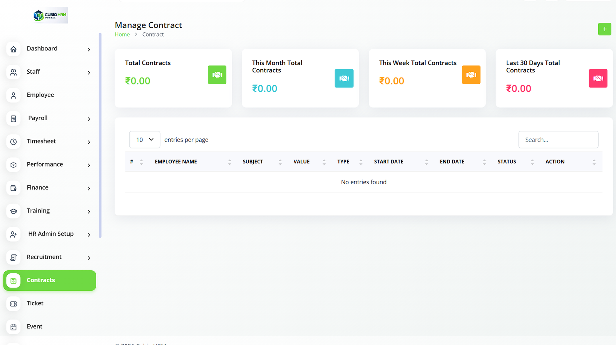Sort table by Employee Name column
Image resolution: width=616 pixels, height=345 pixels.
click(176, 162)
